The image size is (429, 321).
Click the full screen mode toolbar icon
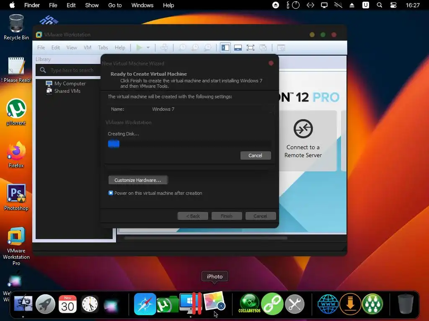click(x=251, y=48)
